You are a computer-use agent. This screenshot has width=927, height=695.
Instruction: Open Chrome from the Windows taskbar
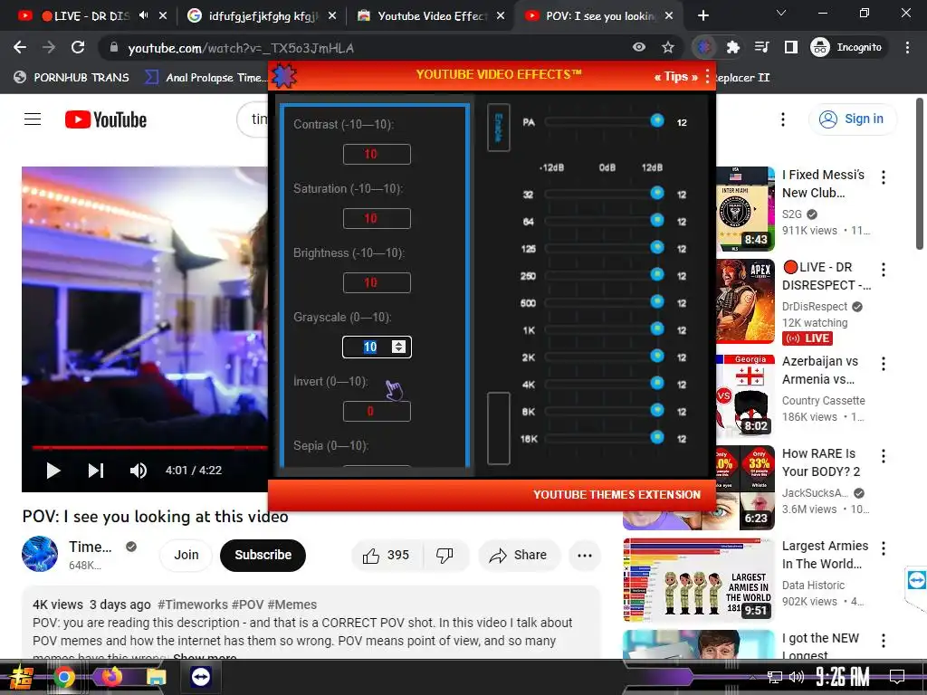coord(64,677)
